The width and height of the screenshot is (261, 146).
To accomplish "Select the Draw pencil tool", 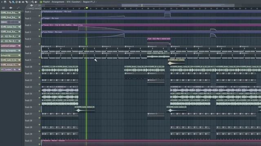I will click(10, 2).
